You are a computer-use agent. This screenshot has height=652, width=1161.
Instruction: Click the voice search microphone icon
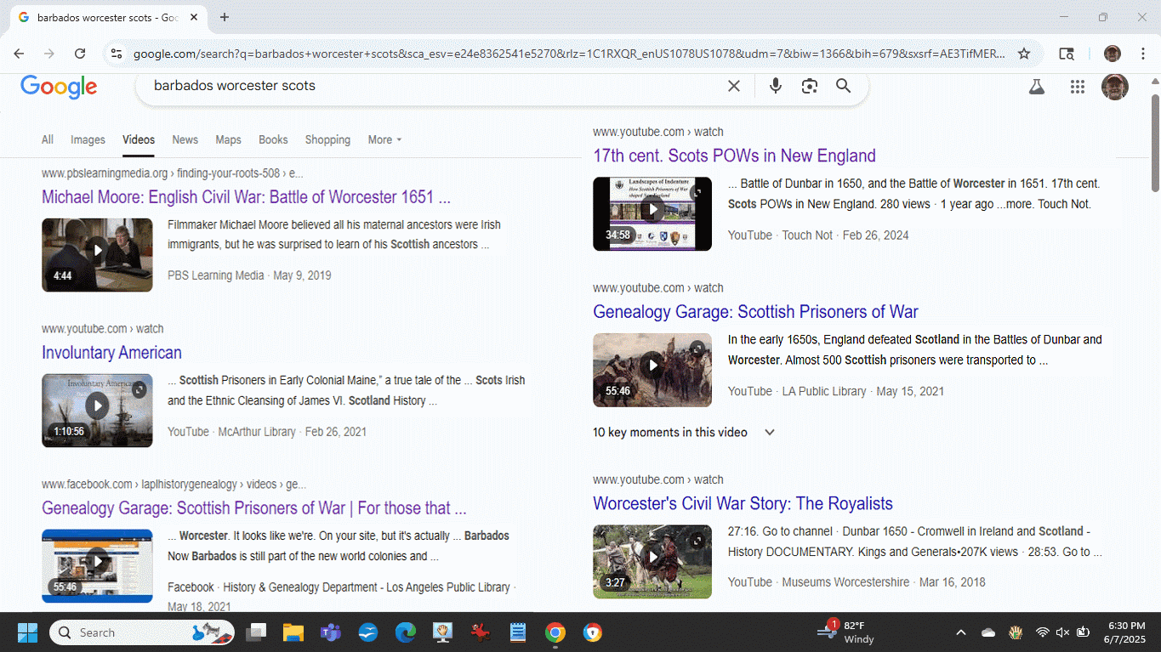click(x=775, y=86)
